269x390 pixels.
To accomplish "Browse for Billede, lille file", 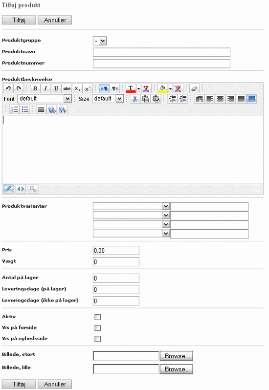I will (x=177, y=369).
